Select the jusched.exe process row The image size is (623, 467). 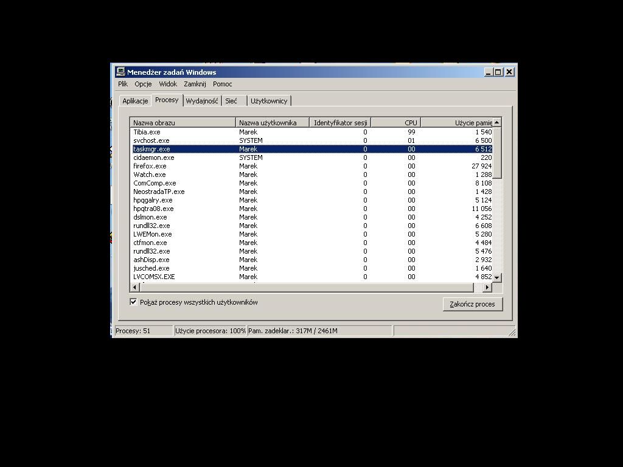point(312,268)
